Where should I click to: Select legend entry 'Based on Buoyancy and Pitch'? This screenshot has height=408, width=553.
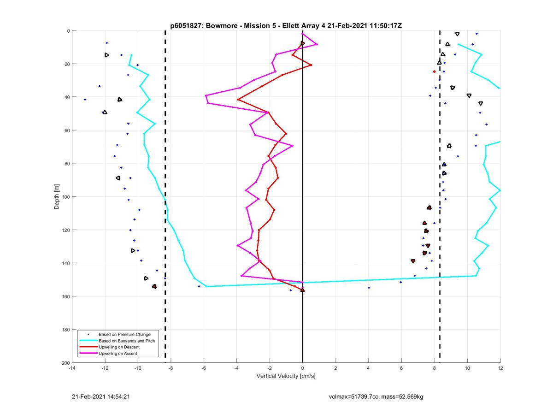point(128,341)
